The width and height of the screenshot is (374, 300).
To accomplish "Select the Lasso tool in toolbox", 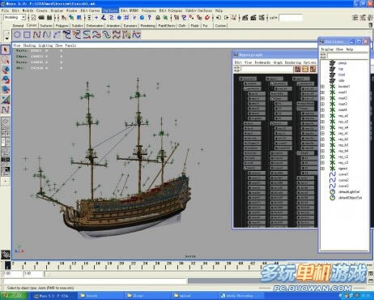I will coord(6,60).
